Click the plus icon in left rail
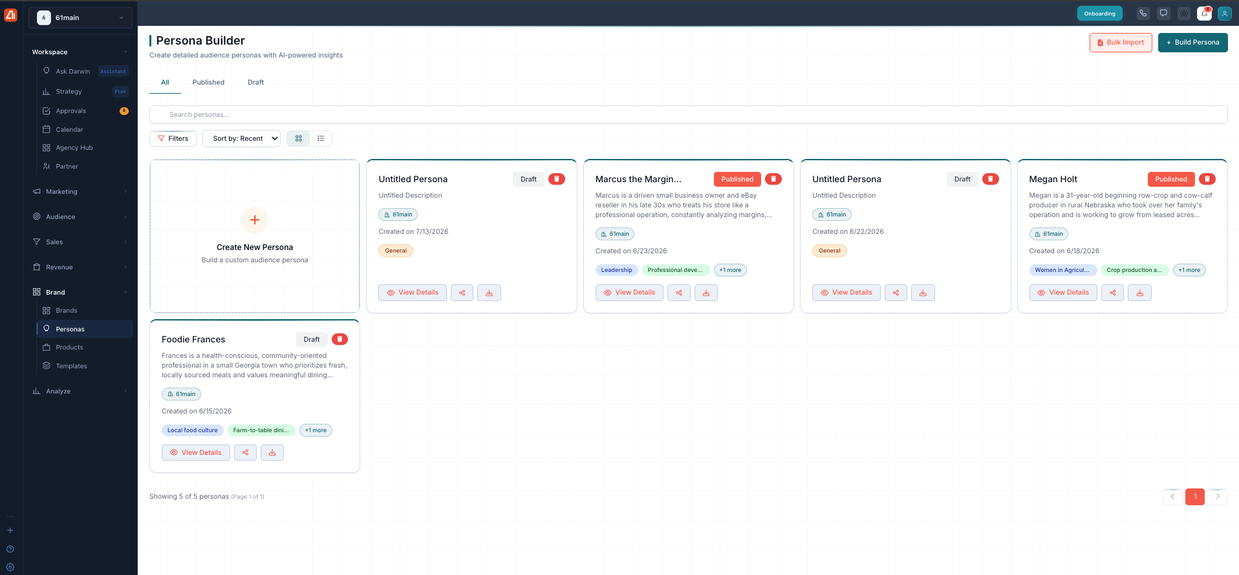This screenshot has height=575, width=1239. tap(10, 530)
